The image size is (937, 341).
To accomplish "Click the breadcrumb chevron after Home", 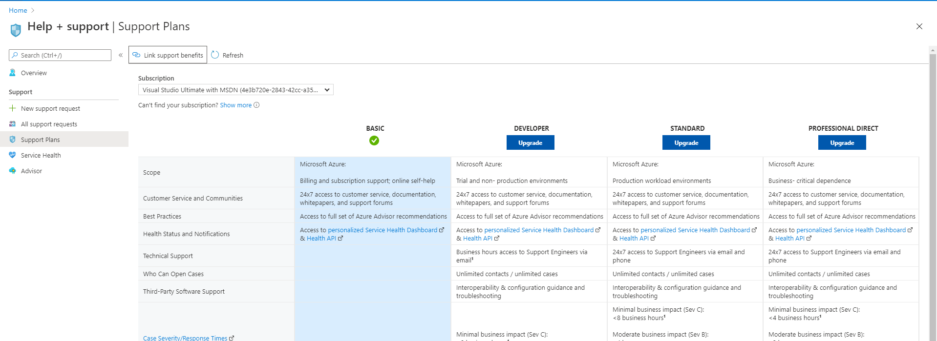I will [33, 10].
